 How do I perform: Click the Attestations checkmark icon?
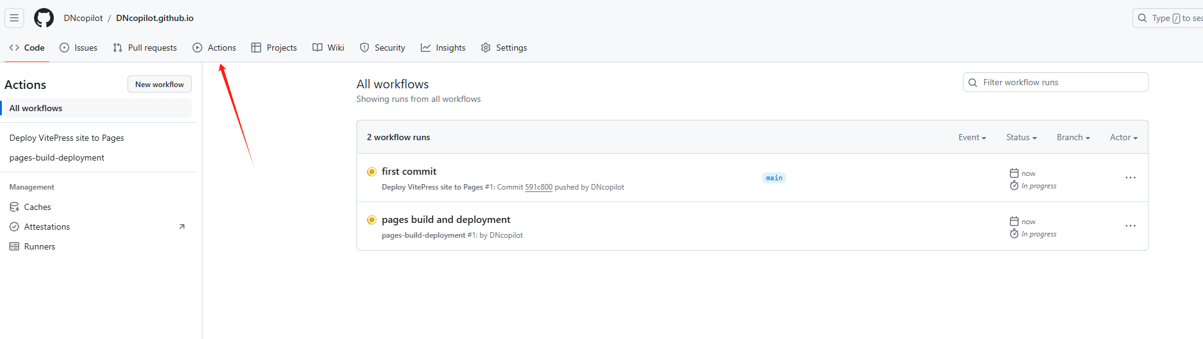14,227
